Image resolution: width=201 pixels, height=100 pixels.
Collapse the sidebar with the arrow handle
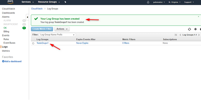[27, 17]
